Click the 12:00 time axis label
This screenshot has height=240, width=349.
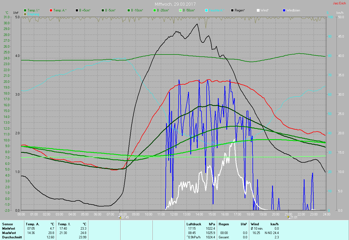174,214
